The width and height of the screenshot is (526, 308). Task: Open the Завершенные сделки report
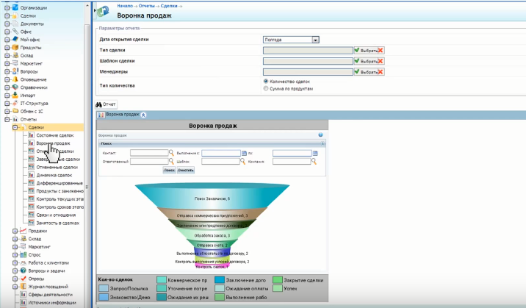(x=58, y=159)
